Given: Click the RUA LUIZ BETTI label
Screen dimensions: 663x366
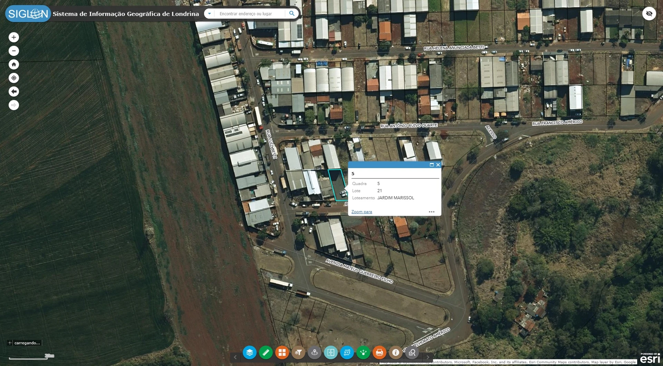Looking at the screenshot, I should 271,144.
